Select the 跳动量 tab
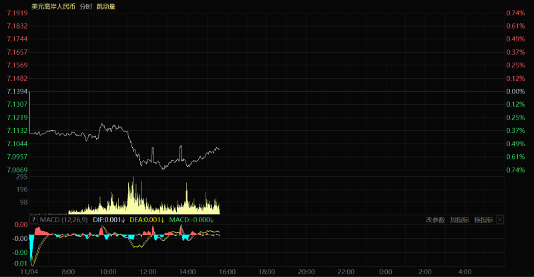Viewport: 534px width, 277px height. click(x=106, y=7)
